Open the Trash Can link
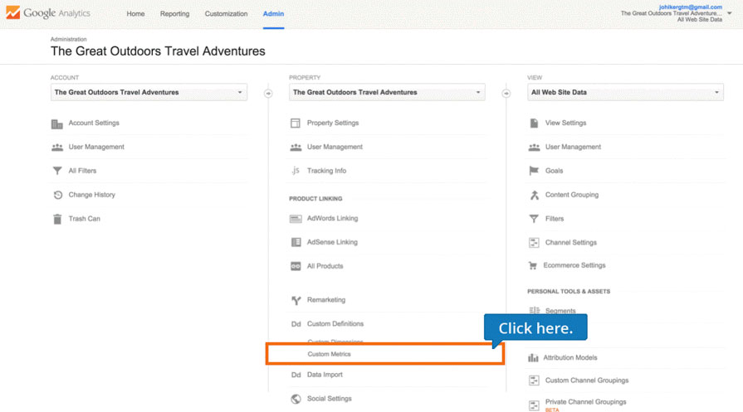Screen dimensions: 743x412 coord(84,219)
